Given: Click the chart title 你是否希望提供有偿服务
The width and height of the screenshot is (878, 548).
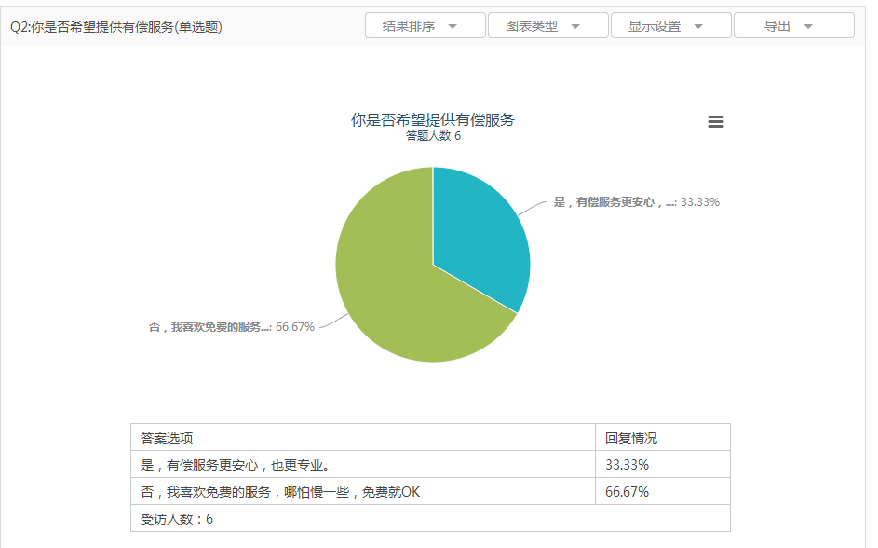Looking at the screenshot, I should tap(433, 119).
